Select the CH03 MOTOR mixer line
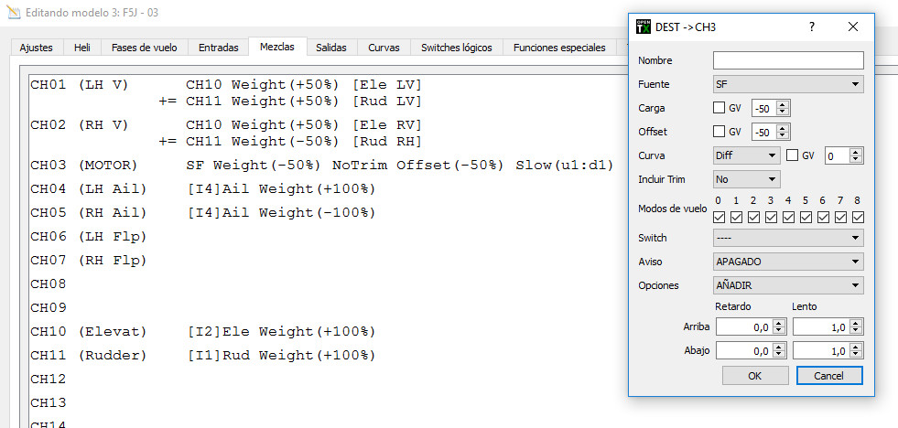Screen dimensions: 898x428 (320, 166)
